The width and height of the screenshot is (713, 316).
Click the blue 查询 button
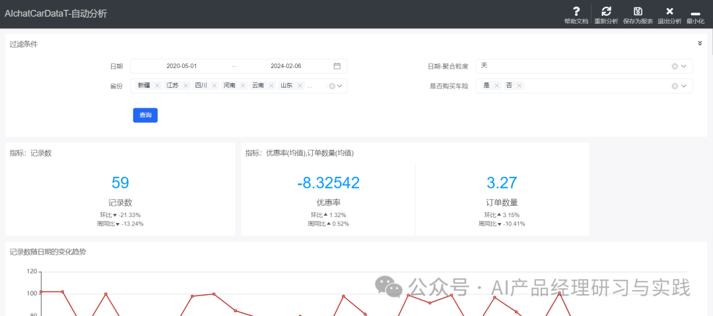click(x=145, y=115)
